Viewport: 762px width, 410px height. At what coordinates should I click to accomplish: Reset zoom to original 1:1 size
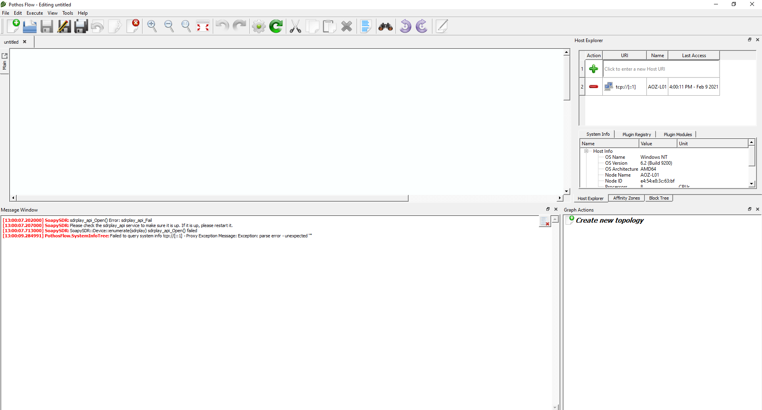click(x=186, y=26)
